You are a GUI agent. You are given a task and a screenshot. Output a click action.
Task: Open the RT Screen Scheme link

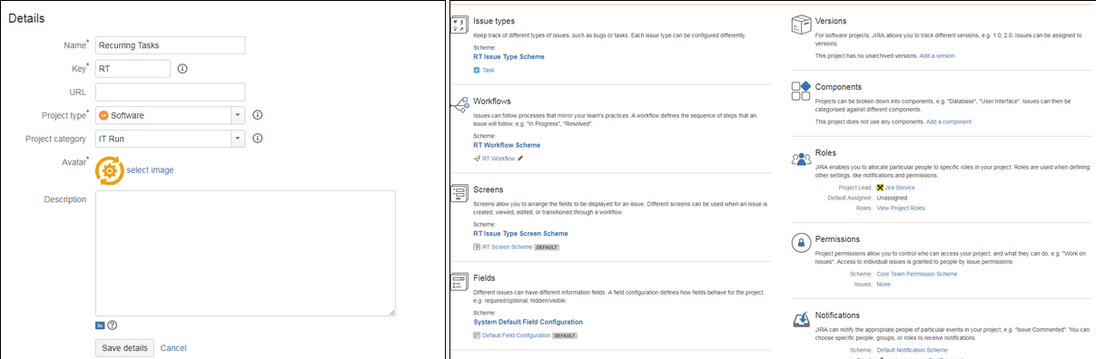[507, 247]
